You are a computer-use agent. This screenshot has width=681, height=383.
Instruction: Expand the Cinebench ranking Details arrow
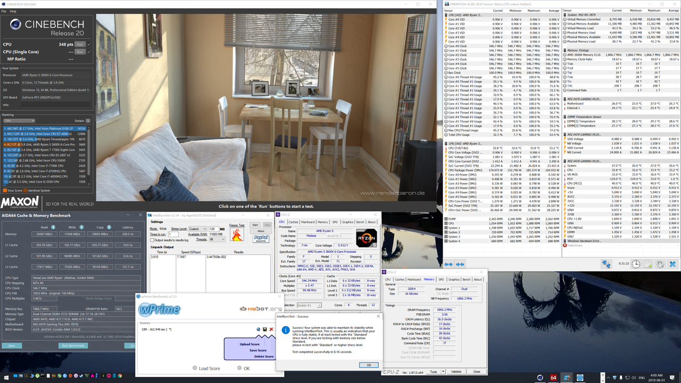tap(88, 121)
